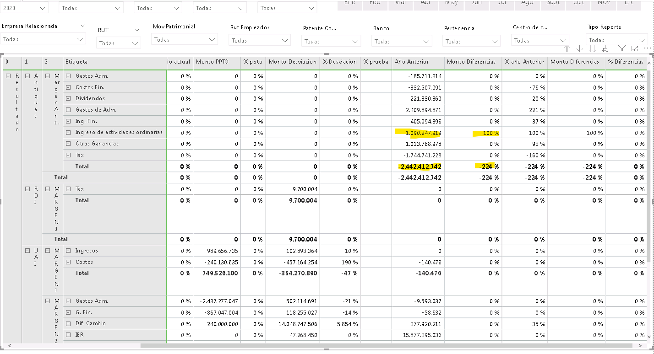Expand all down one level (fork icon)
The image size is (654, 354).
point(605,48)
